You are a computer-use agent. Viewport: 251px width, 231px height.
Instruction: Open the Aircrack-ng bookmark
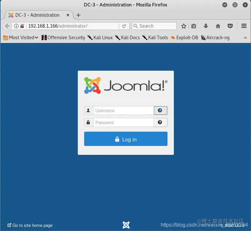215,38
